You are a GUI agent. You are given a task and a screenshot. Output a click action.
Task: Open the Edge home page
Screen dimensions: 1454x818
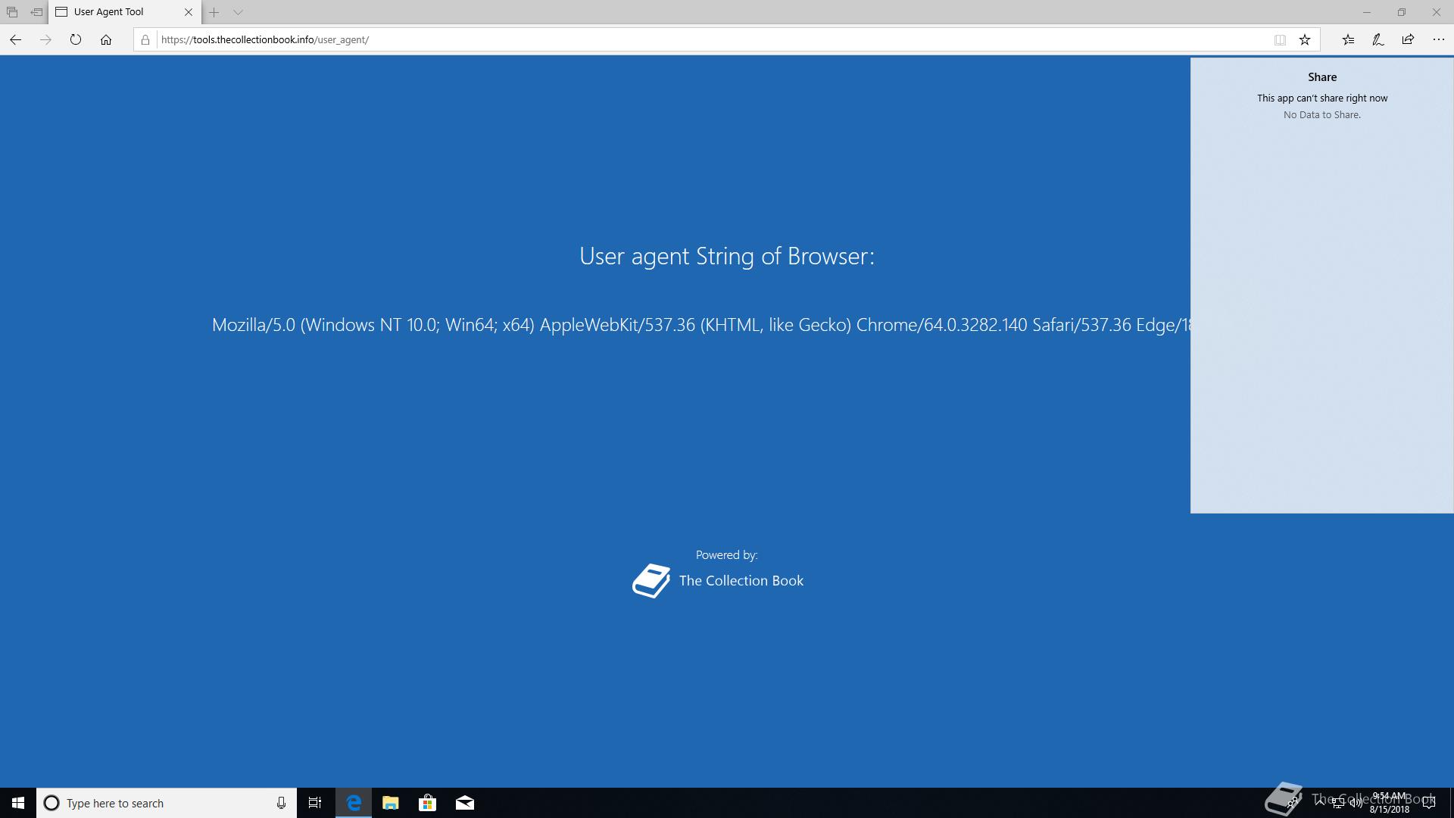coord(106,39)
